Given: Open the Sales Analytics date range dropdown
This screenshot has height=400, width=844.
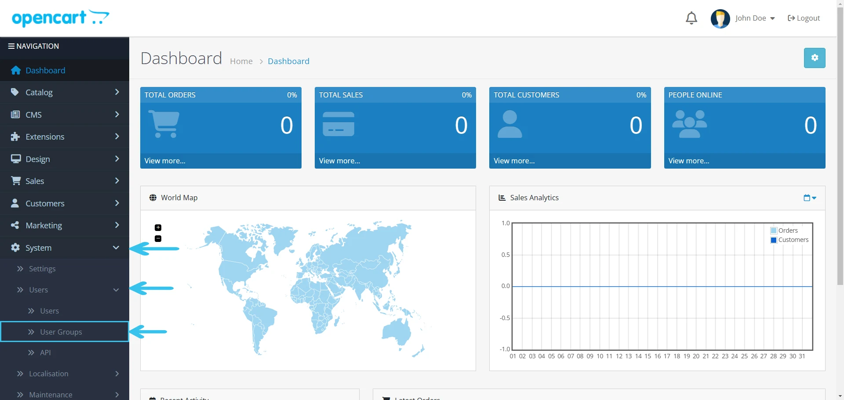Looking at the screenshot, I should coord(809,198).
